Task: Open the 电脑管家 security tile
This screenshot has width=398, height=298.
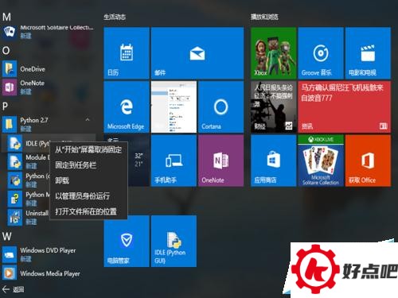Action: [127, 241]
